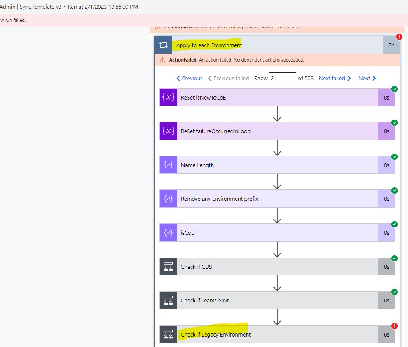Open the Admin breadcrumb menu item
This screenshot has width=408, height=347.
7,7
